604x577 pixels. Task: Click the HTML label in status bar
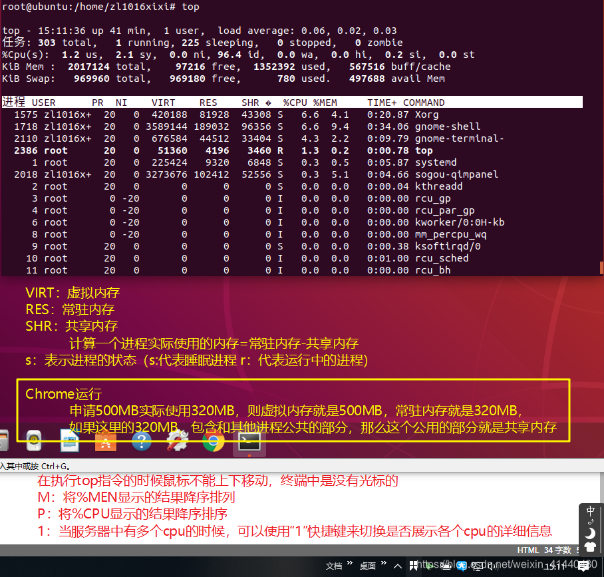pos(529,550)
